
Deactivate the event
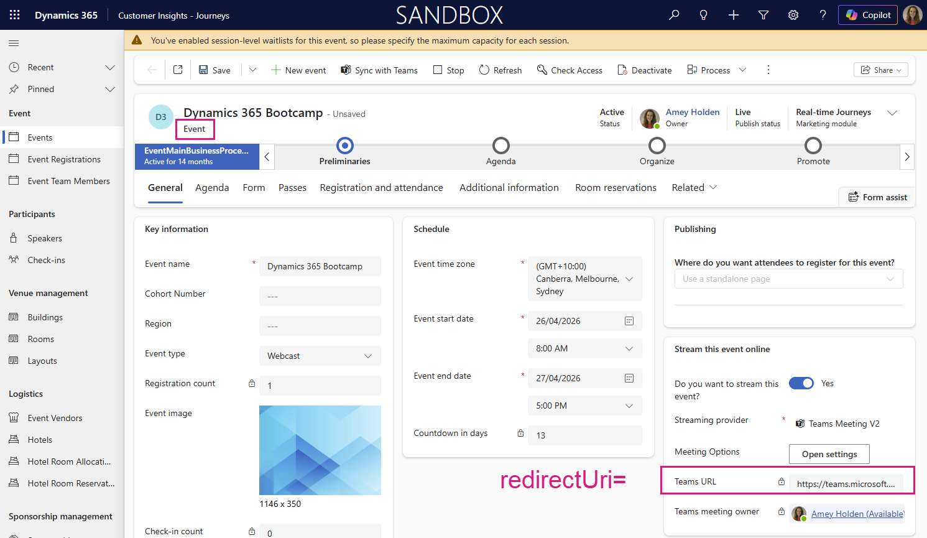(x=644, y=70)
